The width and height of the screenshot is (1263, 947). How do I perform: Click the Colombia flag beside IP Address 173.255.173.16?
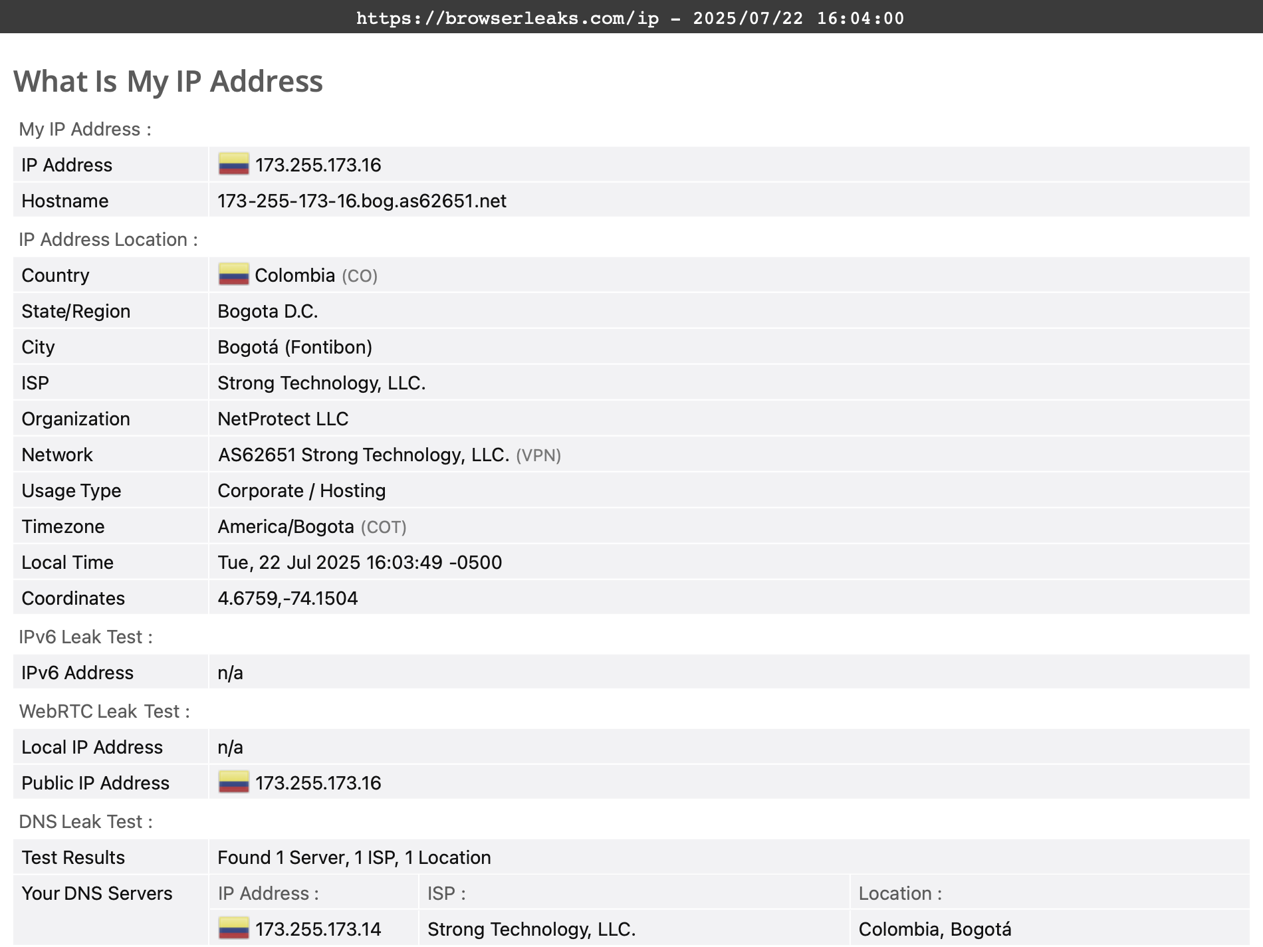[x=233, y=164]
